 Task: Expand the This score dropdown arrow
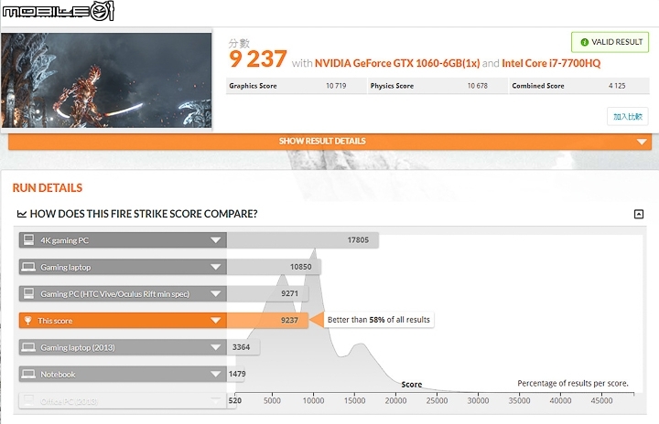pos(216,321)
